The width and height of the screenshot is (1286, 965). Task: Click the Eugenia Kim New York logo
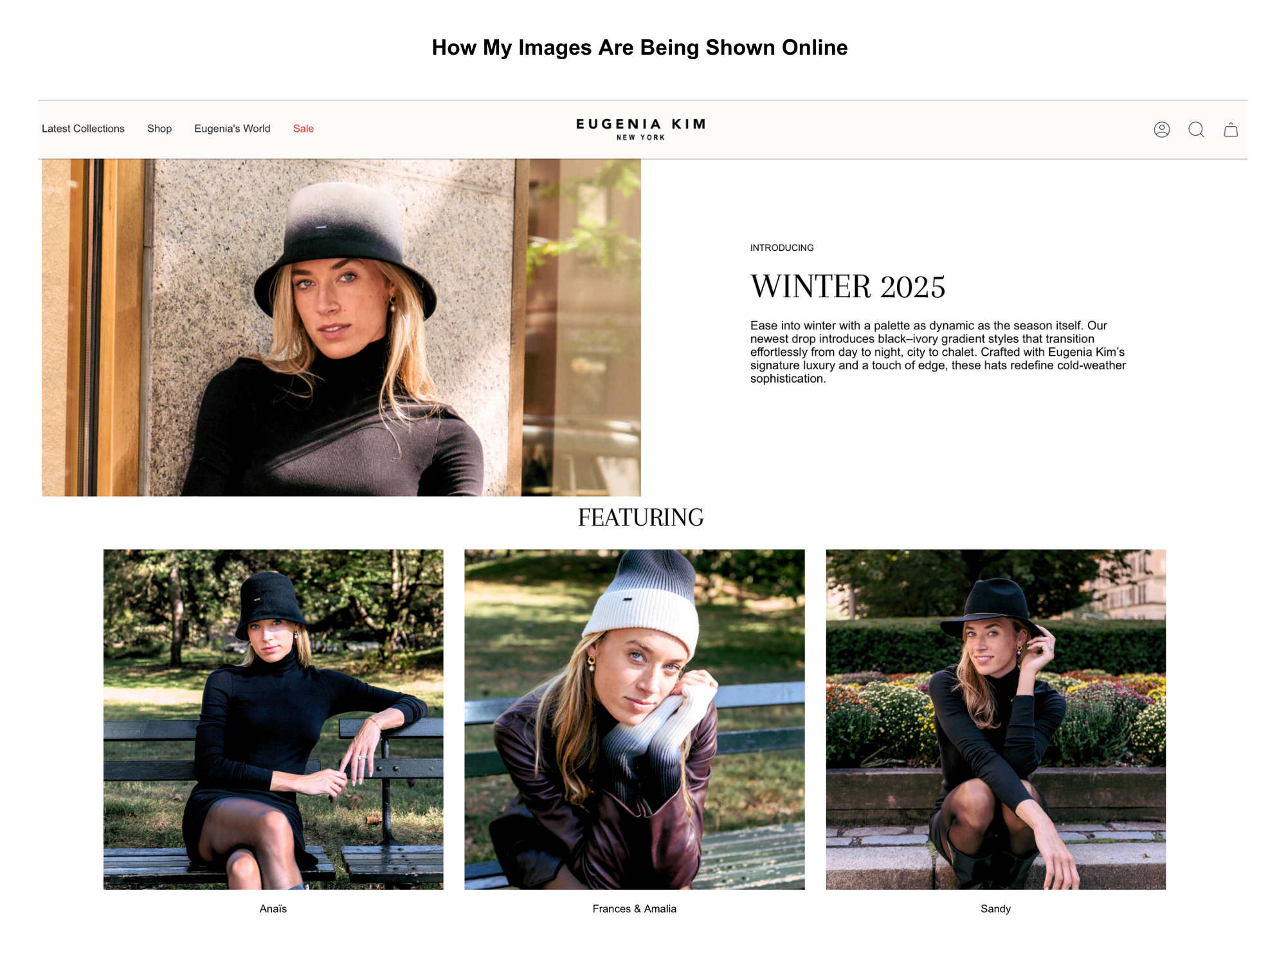640,129
